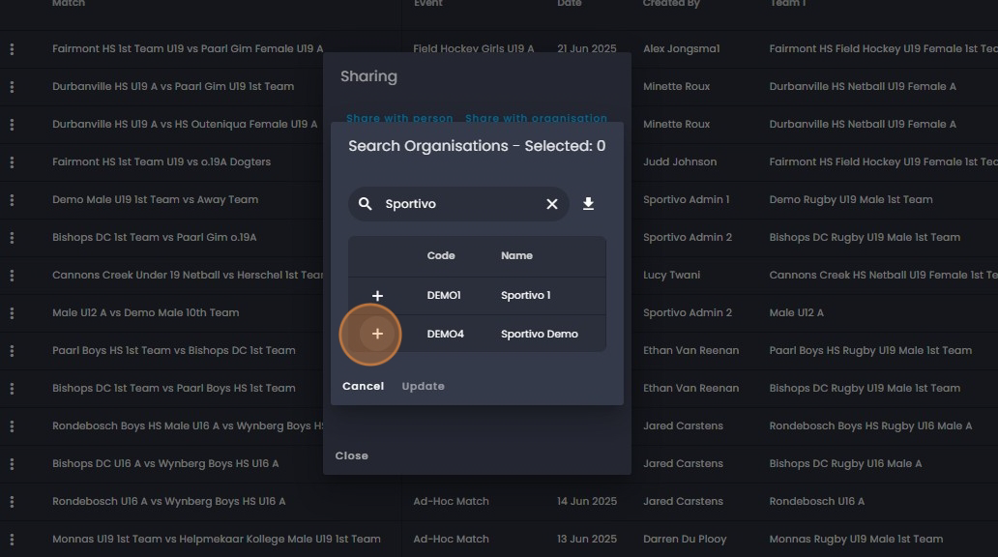Add Sportivo Demo organisation with plus icon

click(x=377, y=334)
